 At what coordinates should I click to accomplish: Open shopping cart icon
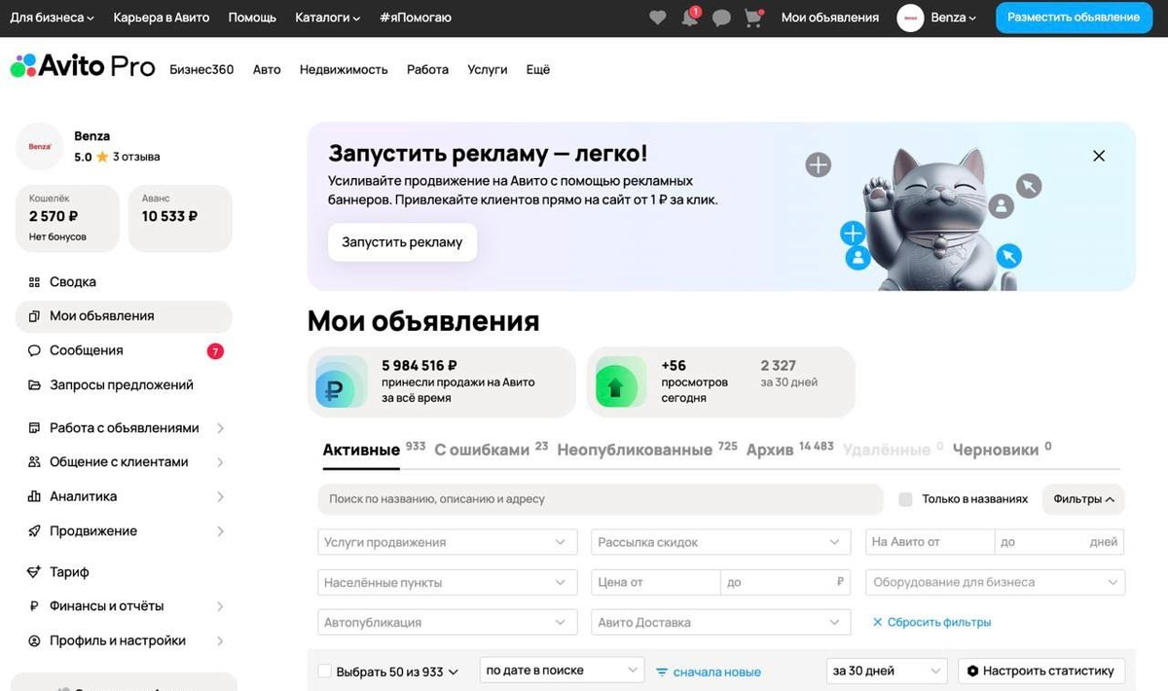[752, 18]
